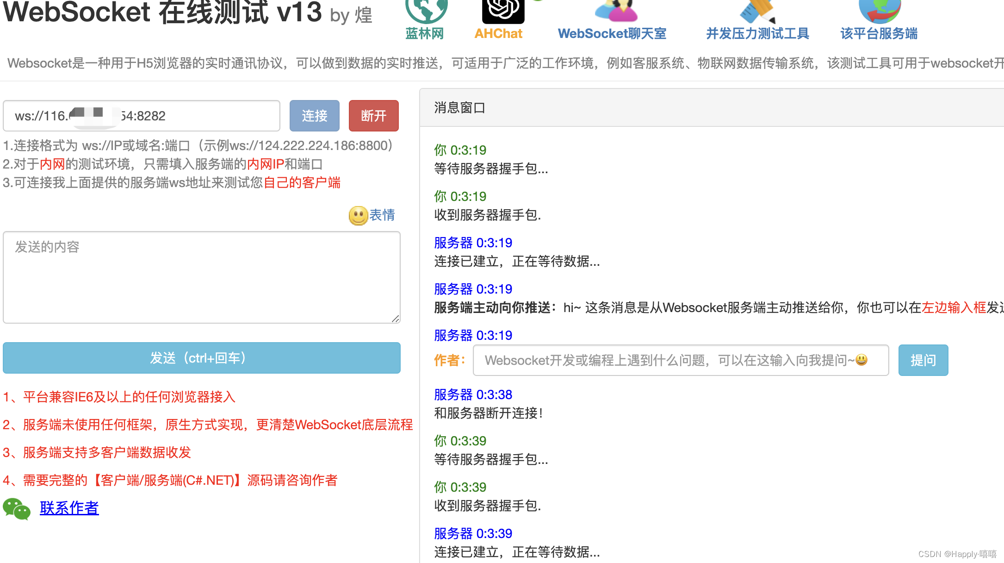Open the 联系作者 link

69,508
